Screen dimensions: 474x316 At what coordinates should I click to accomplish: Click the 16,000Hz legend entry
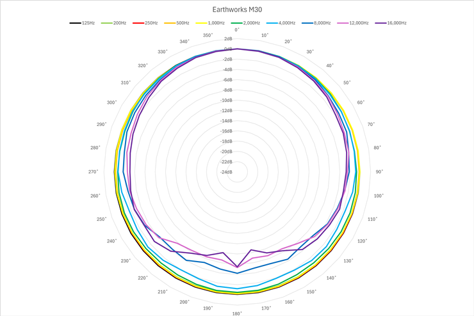pos(391,23)
